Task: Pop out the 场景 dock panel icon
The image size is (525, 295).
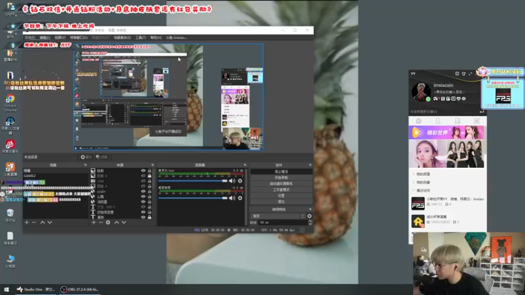Action: 85,165
